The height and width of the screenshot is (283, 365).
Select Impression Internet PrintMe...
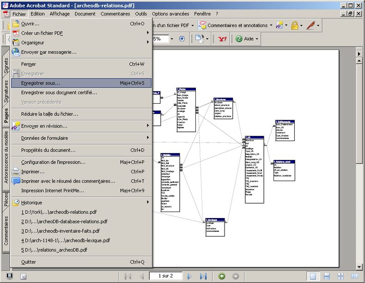(x=81, y=191)
